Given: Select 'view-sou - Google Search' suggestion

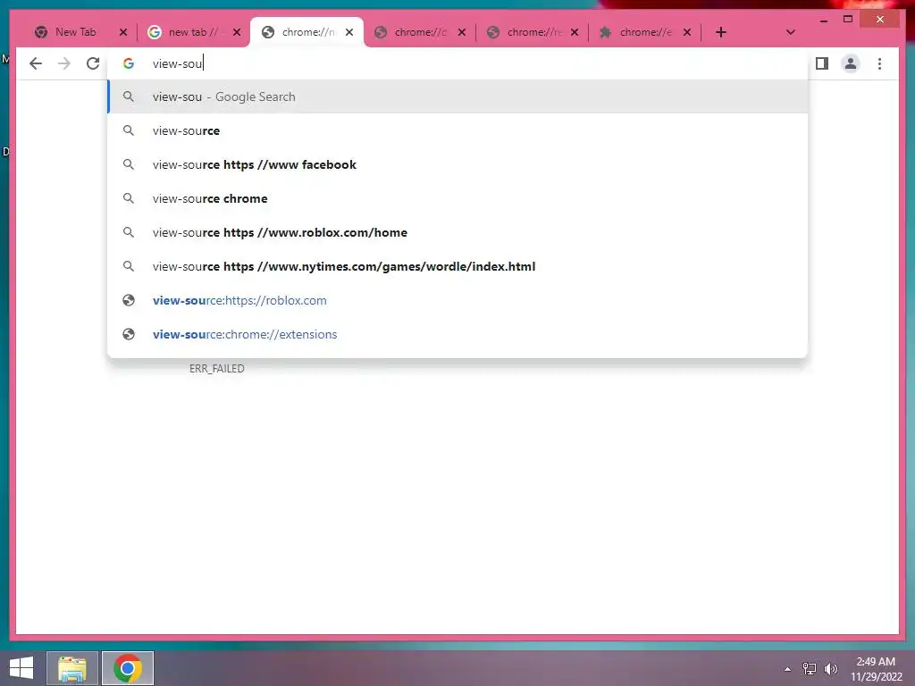Looking at the screenshot, I should click(457, 96).
